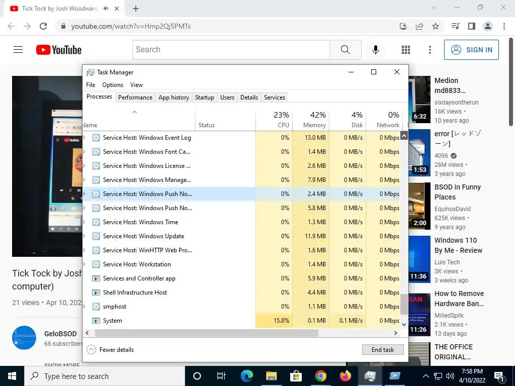Image resolution: width=515 pixels, height=386 pixels.
Task: Expand the smphost process row
Action: pyautogui.click(x=84, y=306)
